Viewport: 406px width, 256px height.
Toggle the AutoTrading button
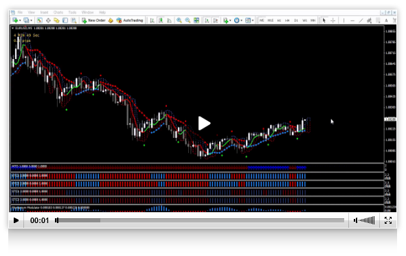[x=129, y=20]
